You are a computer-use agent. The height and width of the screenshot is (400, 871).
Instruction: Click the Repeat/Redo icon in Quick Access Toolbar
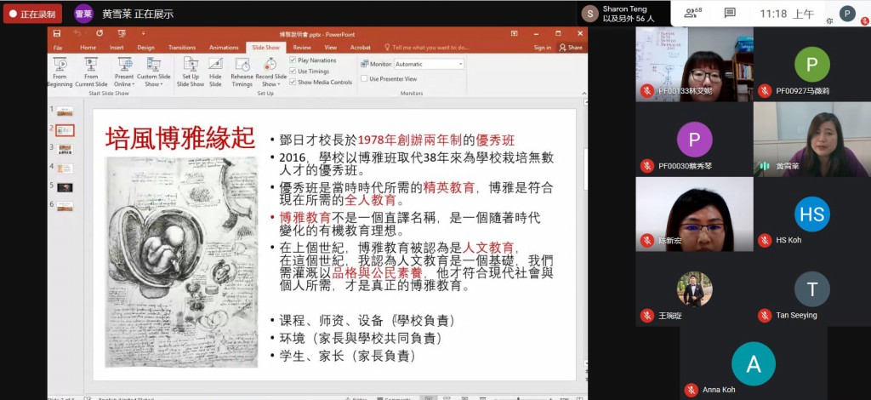click(100, 33)
